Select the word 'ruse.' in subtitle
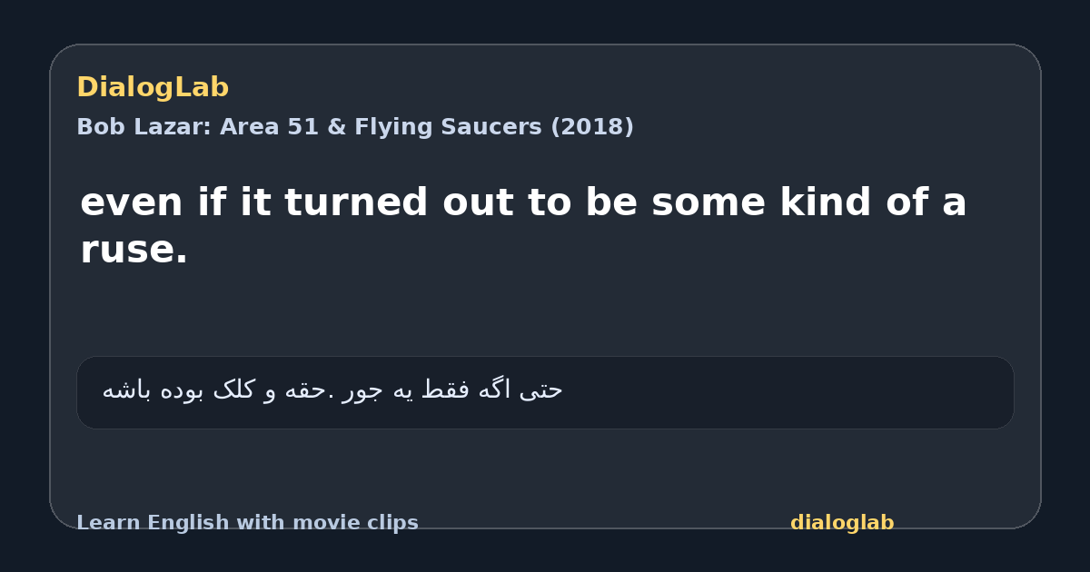 coord(134,251)
